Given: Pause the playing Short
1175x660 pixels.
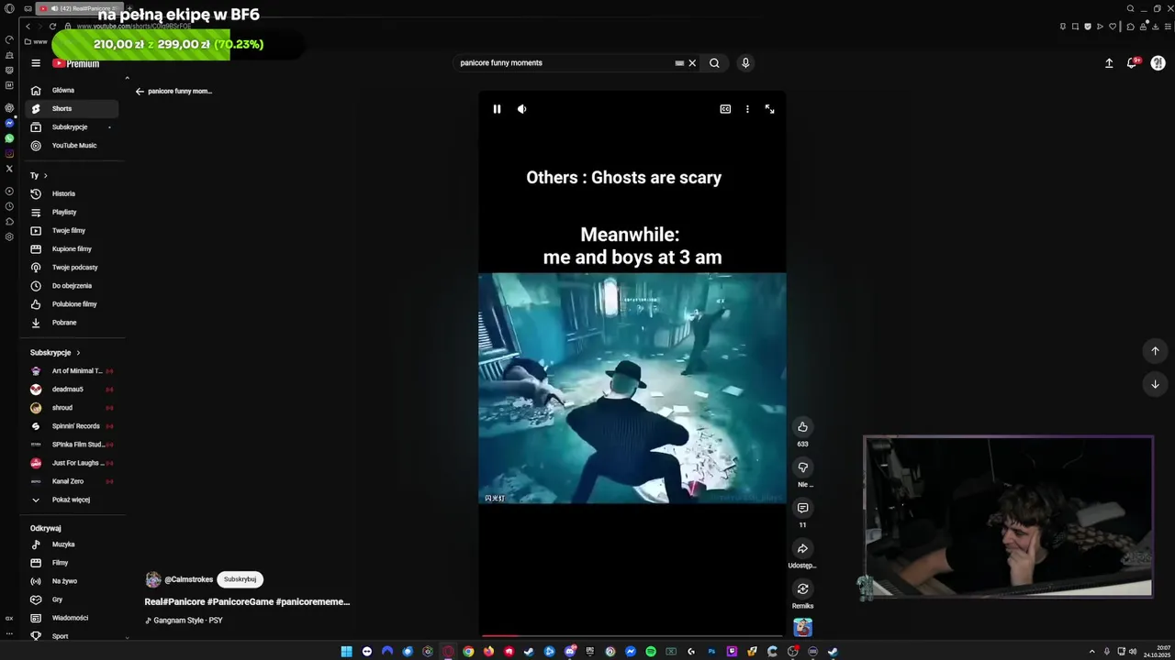Looking at the screenshot, I should pos(497,109).
